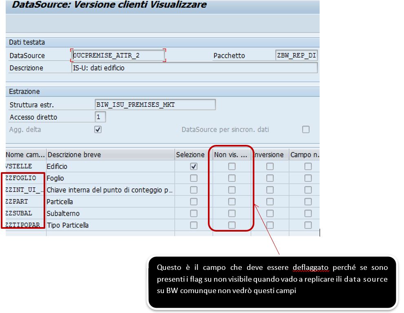Click the Inversione column header
The width and height of the screenshot is (404, 313).
[270, 155]
